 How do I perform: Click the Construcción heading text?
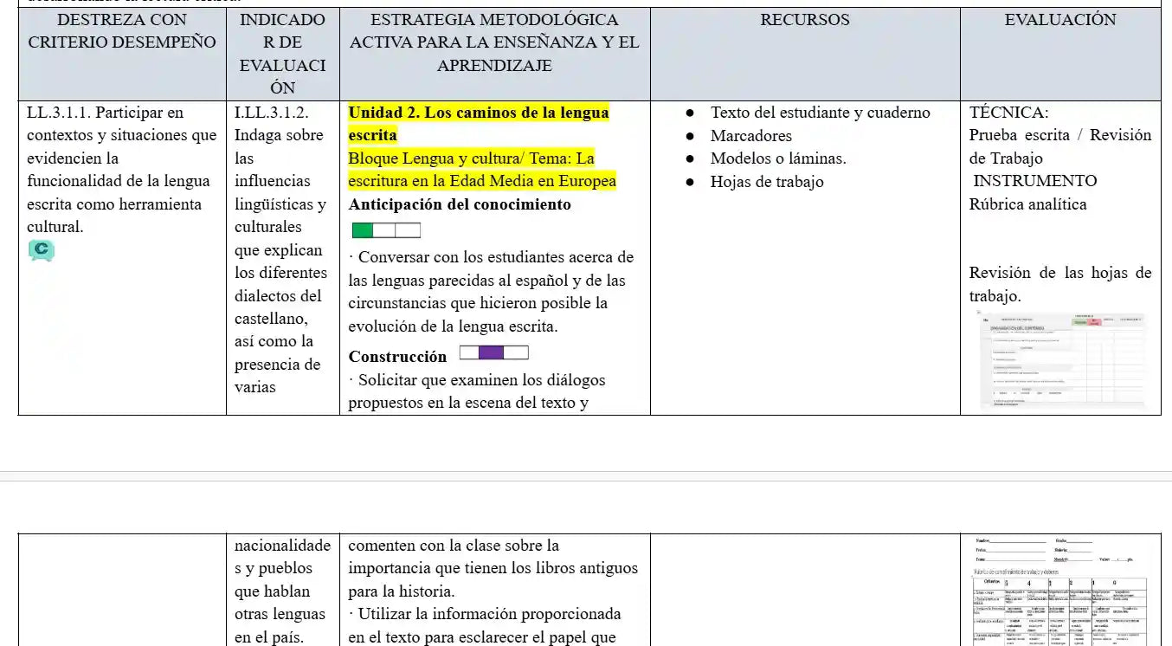397,357
